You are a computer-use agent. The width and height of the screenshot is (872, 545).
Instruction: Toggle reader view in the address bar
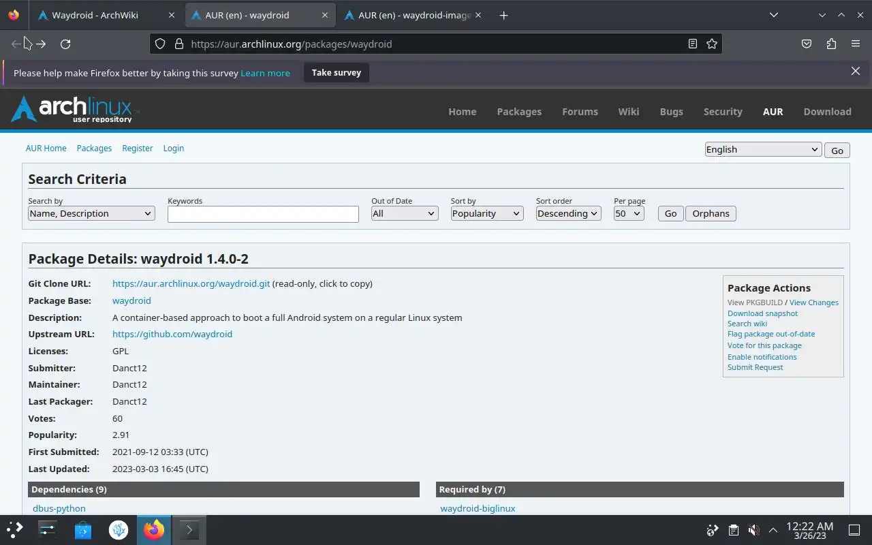693,44
